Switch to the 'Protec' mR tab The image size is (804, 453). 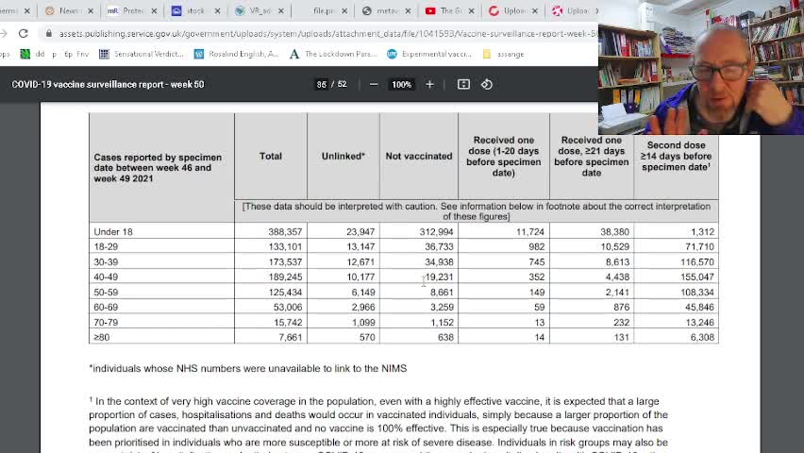pos(132,10)
